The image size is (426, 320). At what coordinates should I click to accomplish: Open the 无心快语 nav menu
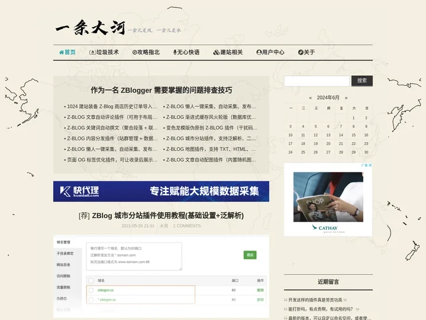pos(186,52)
